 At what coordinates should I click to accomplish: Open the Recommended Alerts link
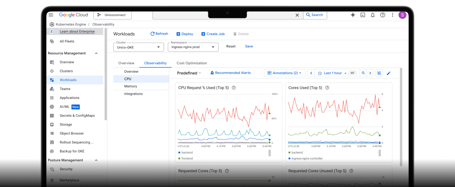click(231, 73)
